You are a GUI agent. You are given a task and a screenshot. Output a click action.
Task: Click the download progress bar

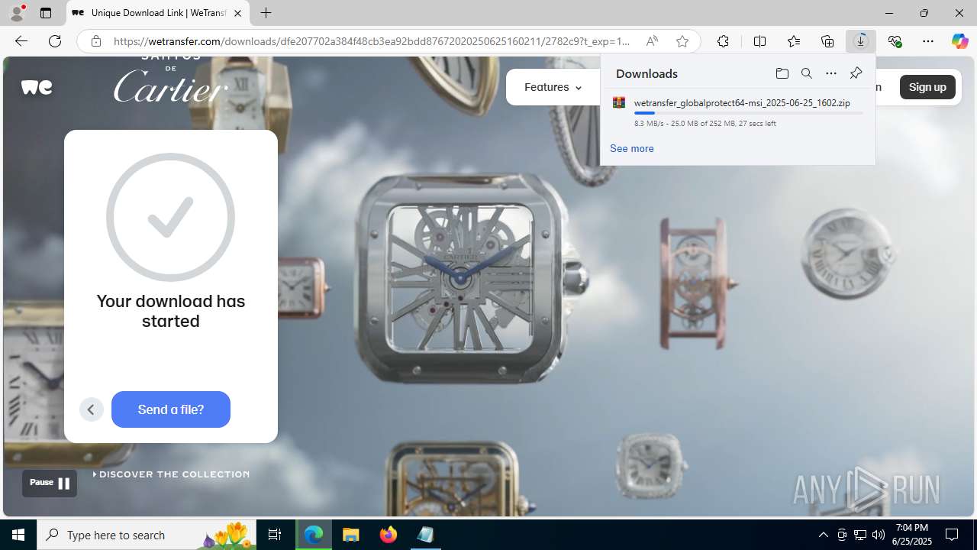(x=748, y=113)
